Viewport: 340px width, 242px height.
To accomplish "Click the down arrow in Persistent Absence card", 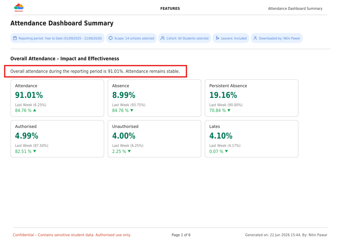I will pos(229,110).
